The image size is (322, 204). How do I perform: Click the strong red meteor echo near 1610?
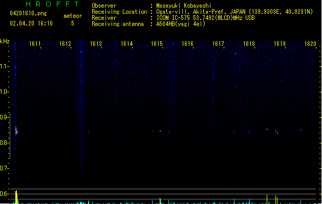click(x=16, y=131)
